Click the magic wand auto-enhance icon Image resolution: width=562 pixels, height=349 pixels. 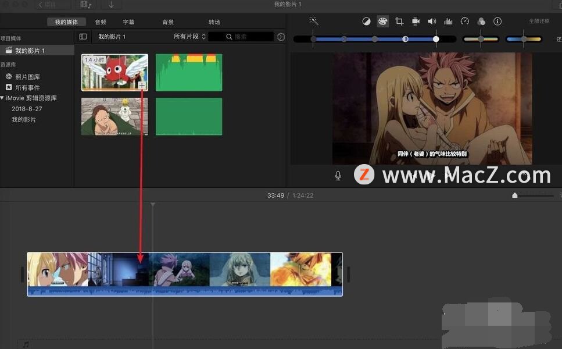coord(314,21)
